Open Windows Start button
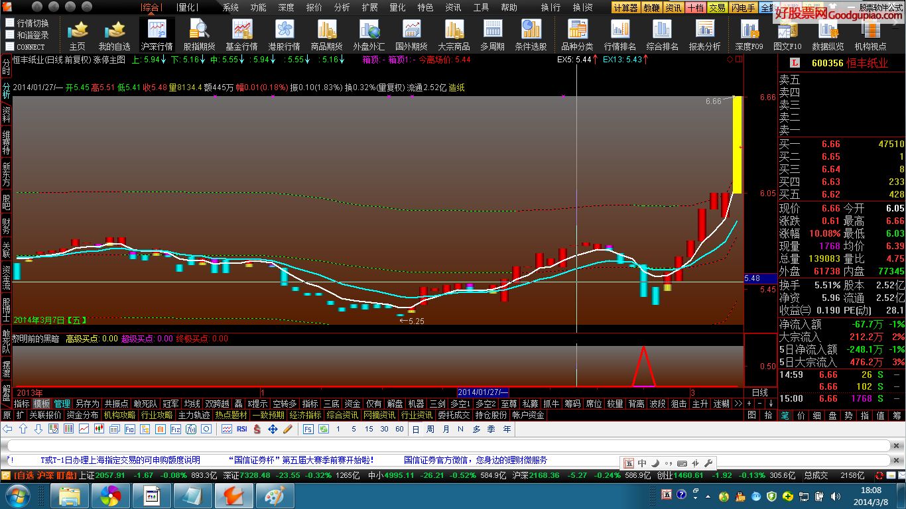Image resolution: width=906 pixels, height=509 pixels. (x=18, y=495)
